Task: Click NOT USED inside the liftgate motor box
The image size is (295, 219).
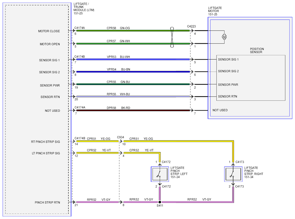Action: [x=220, y=110]
